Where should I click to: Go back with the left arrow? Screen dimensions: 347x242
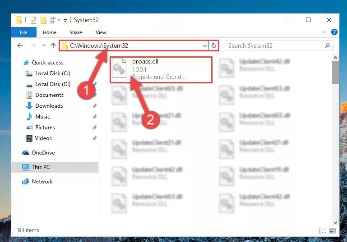(20, 46)
